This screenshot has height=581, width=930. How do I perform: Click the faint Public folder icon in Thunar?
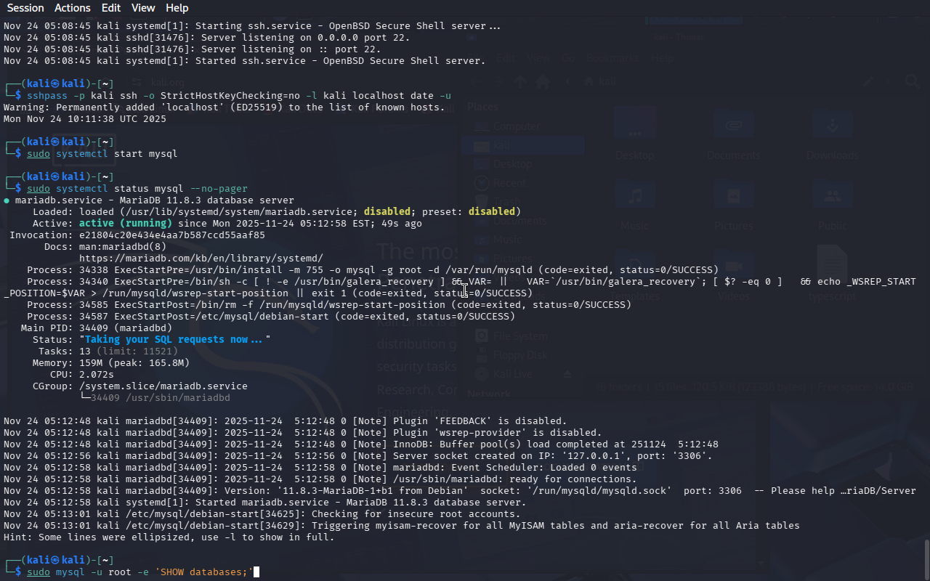coord(832,196)
